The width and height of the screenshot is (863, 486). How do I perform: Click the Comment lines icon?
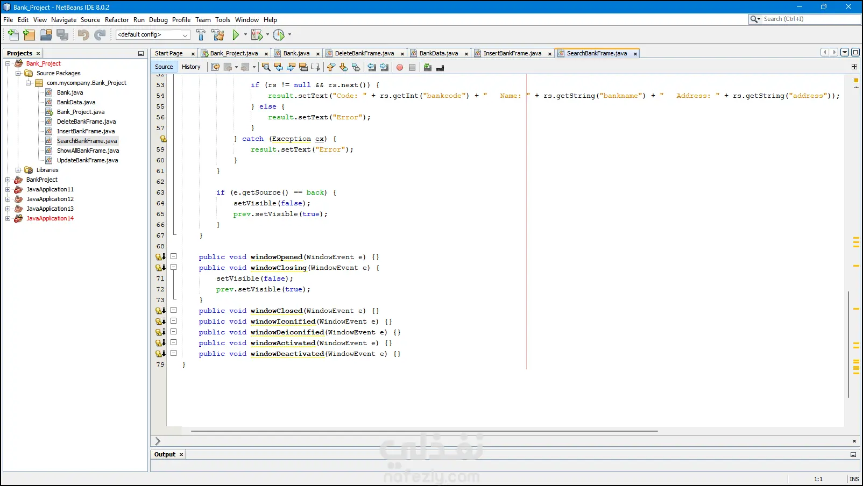(428, 67)
